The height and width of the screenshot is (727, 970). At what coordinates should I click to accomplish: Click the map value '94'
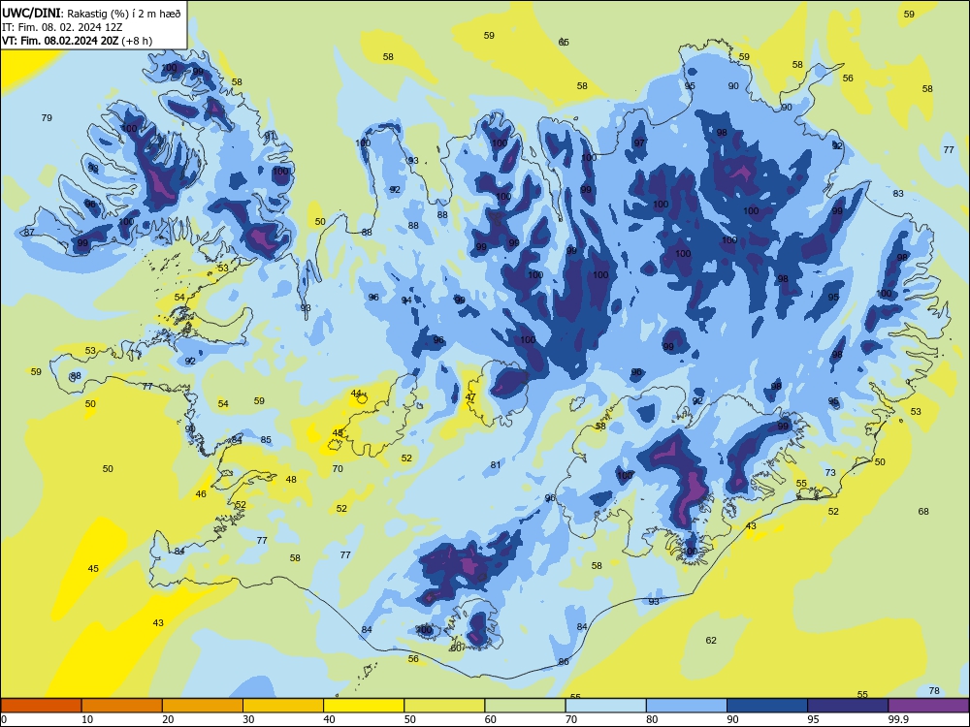pyautogui.click(x=406, y=300)
